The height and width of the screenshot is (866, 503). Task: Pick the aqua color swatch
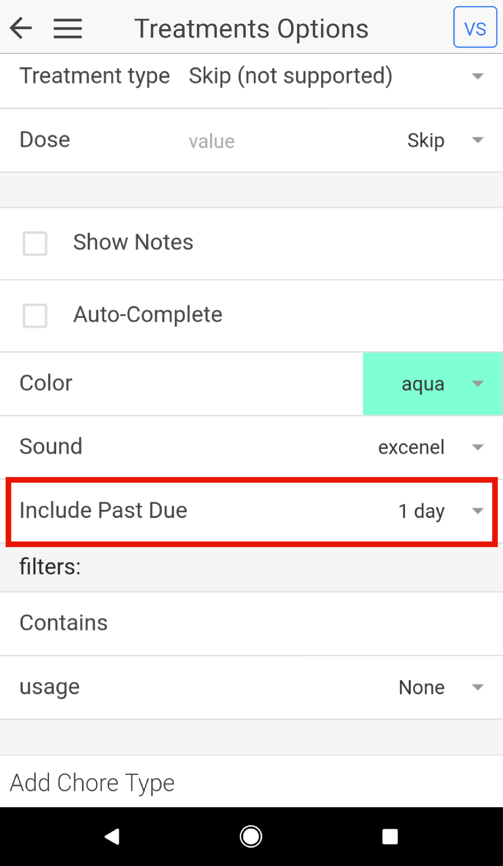click(x=422, y=384)
